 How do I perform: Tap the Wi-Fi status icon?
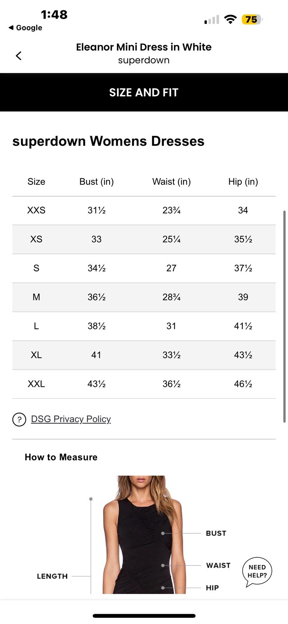(x=231, y=19)
